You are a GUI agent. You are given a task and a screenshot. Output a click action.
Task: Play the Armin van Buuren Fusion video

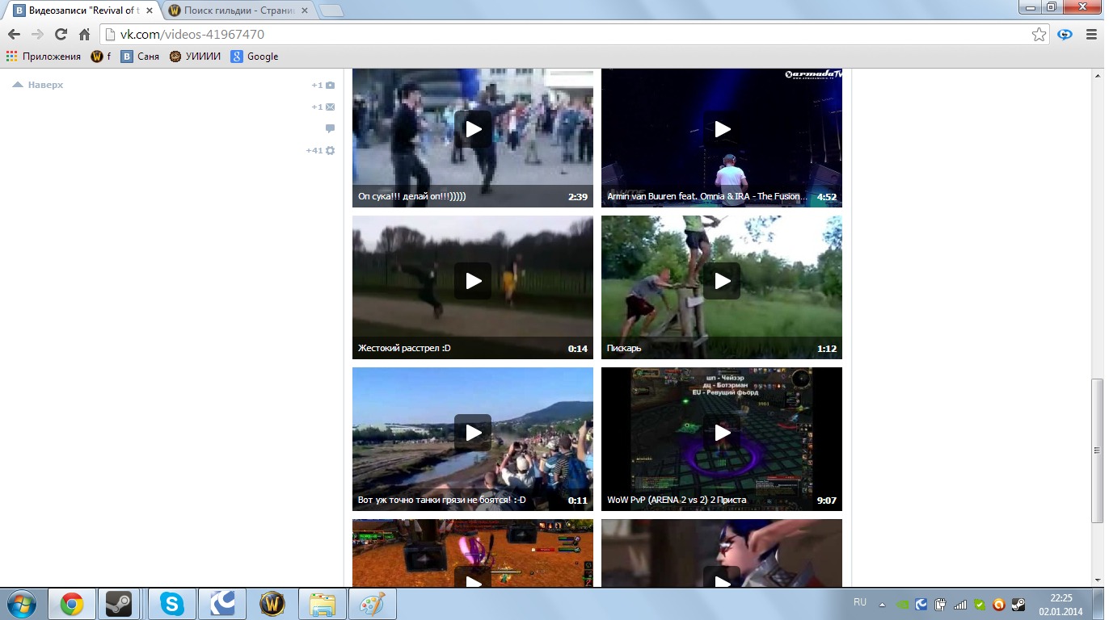point(722,129)
